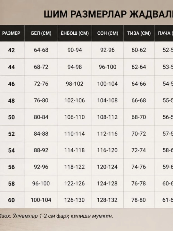The image size is (173, 231).
Task: Select the size 46 row label
Action: (11, 84)
